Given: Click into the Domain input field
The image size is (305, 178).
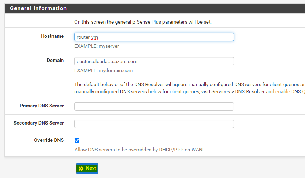Looking at the screenshot, I should coord(154,61).
